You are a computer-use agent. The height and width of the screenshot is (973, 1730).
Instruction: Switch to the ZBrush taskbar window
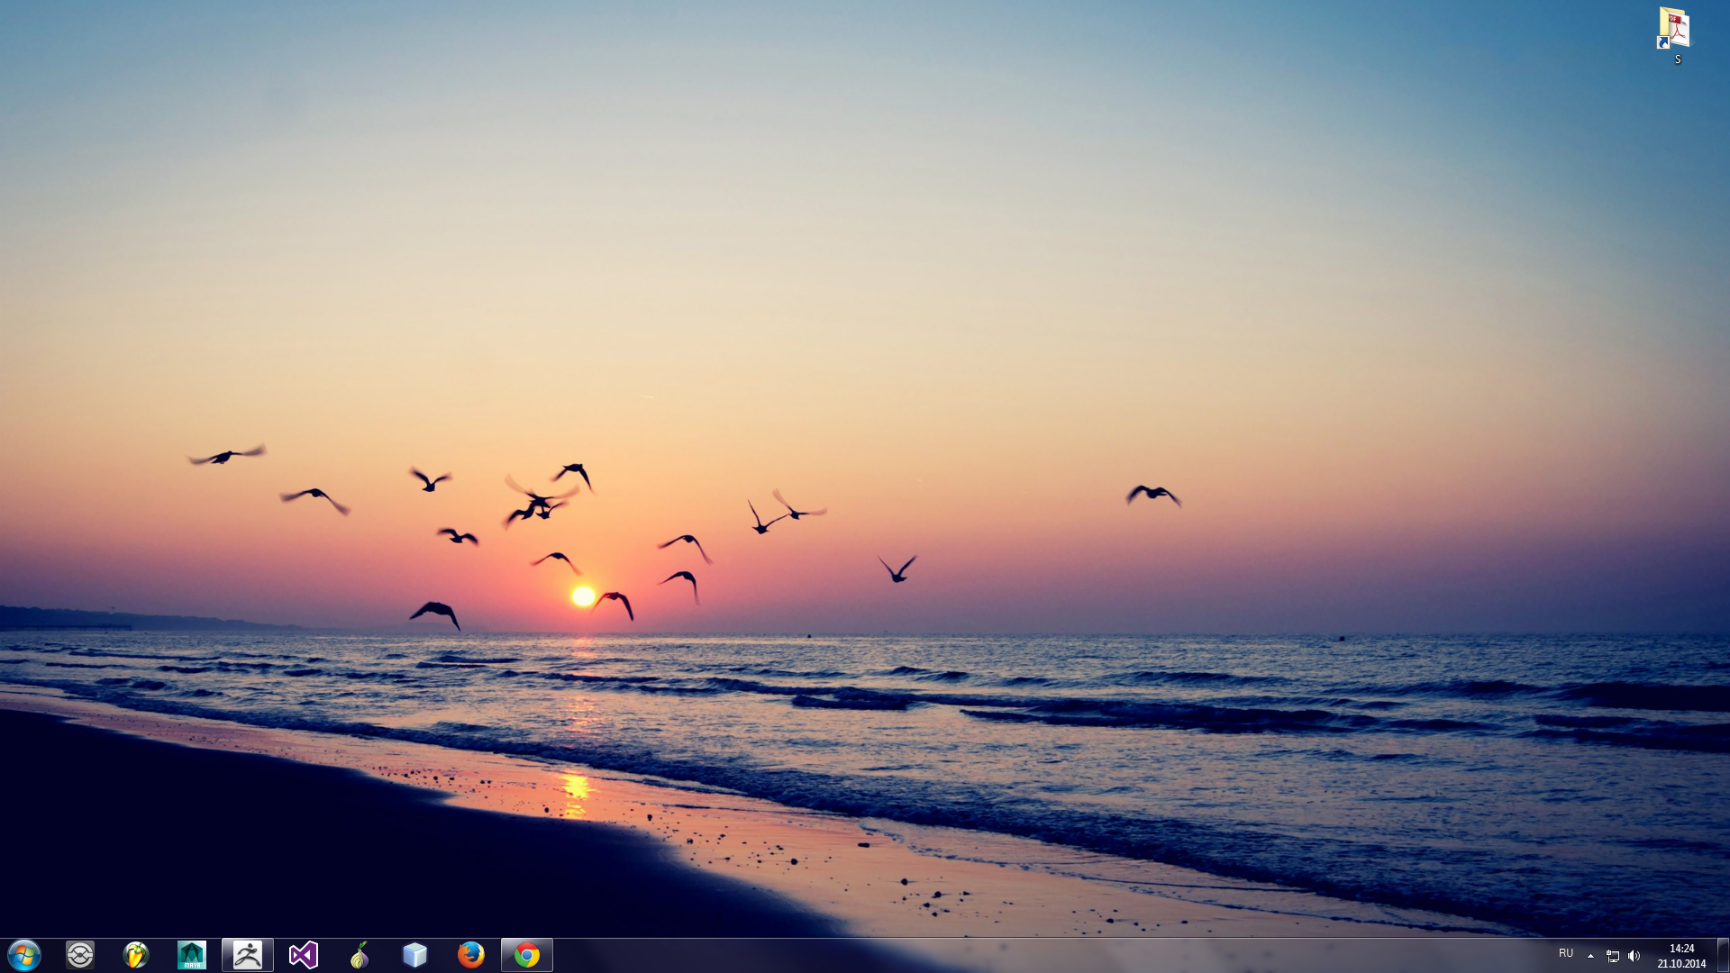pyautogui.click(x=248, y=955)
